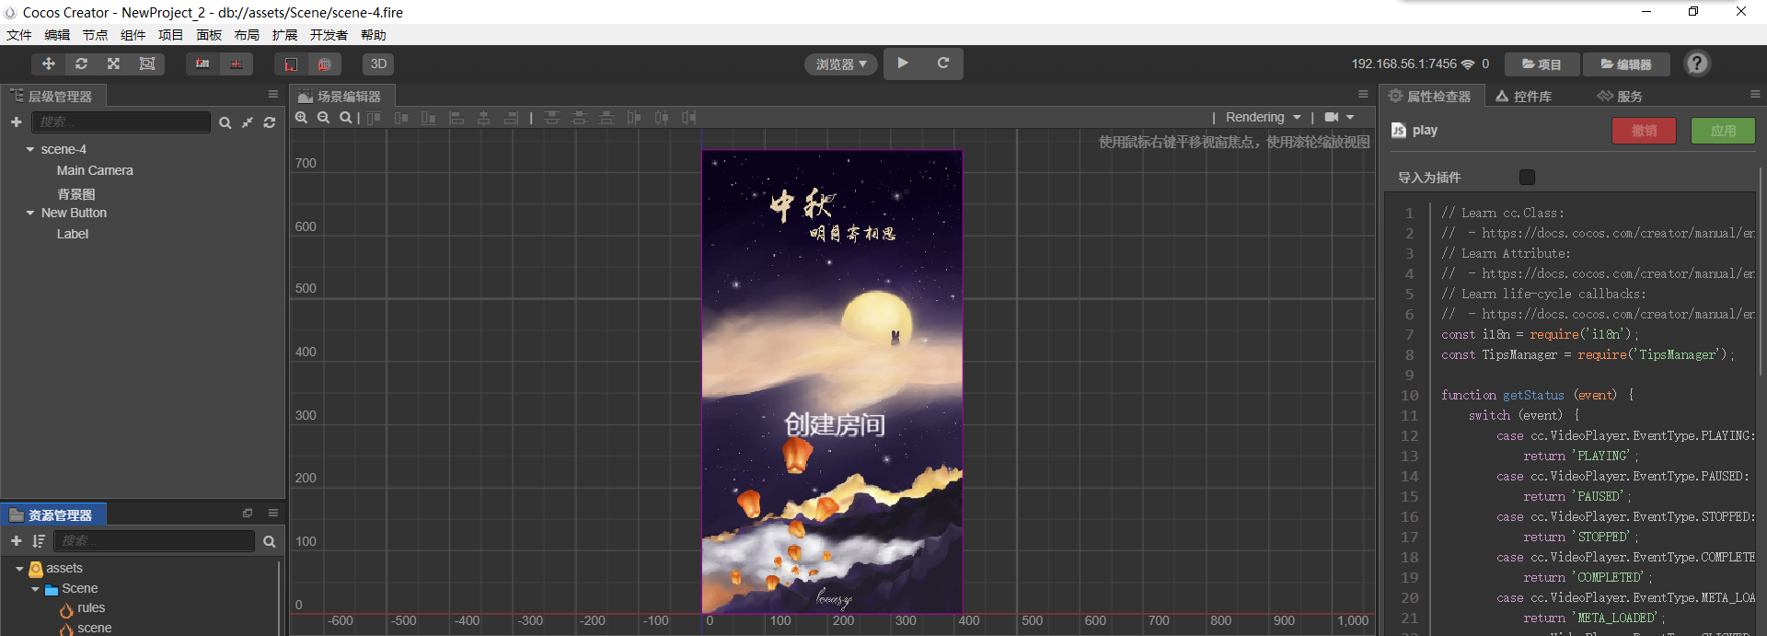Viewport: 1767px width, 636px height.
Task: Toggle the 3D scene view button
Action: [378, 64]
